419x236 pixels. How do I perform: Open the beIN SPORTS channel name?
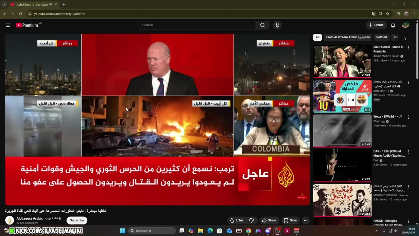tap(381, 91)
